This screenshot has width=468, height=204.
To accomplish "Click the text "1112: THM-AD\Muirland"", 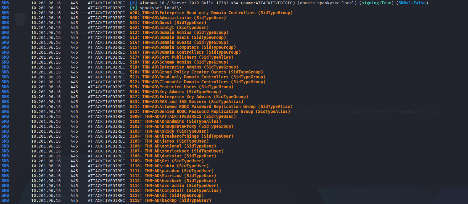I will point(156,176).
